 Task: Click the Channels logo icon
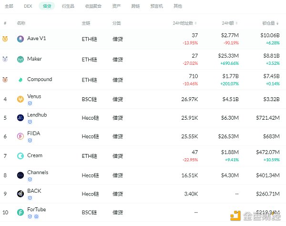tap(20, 175)
